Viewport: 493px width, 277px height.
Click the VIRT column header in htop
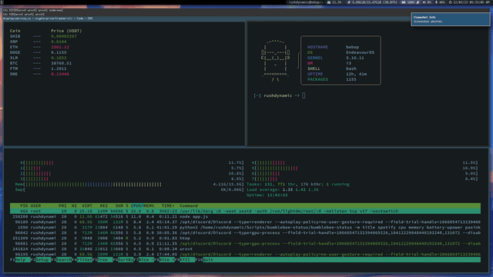tap(87, 205)
